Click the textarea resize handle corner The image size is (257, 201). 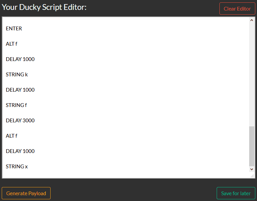(252, 176)
